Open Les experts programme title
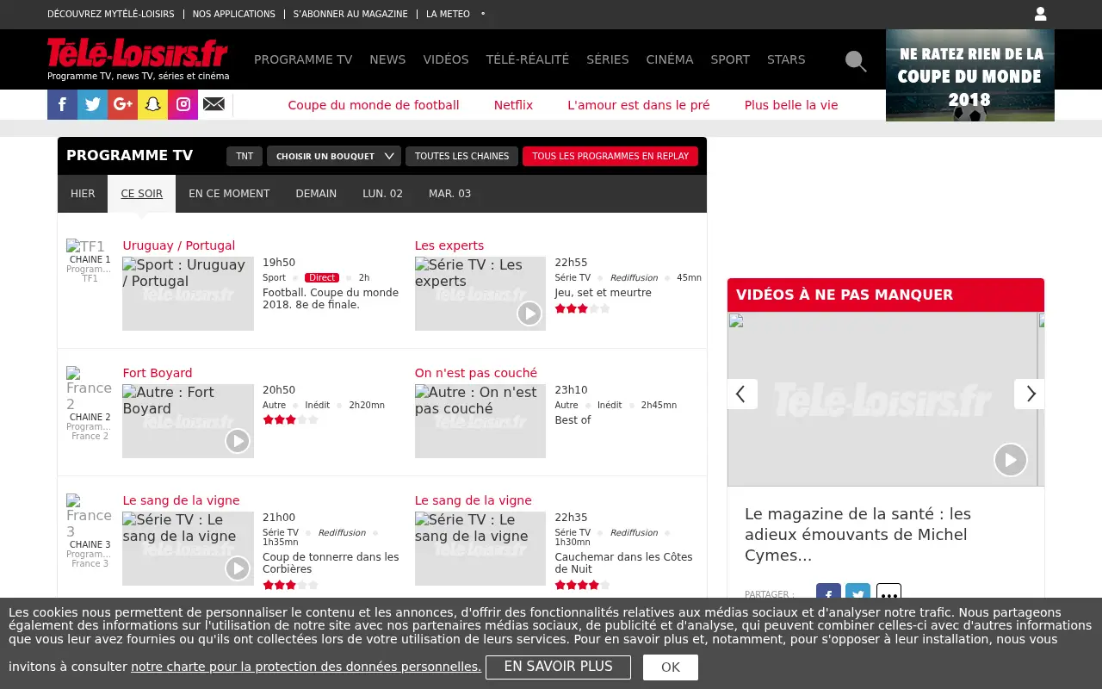 (449, 245)
